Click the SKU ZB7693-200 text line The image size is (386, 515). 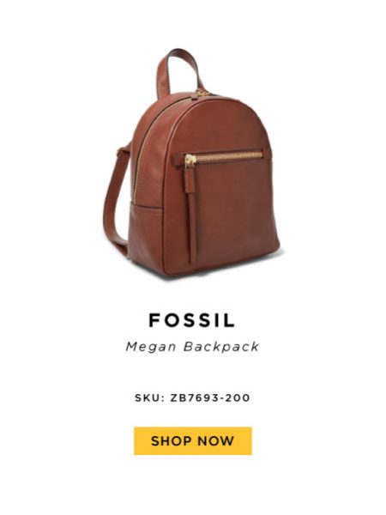click(192, 397)
